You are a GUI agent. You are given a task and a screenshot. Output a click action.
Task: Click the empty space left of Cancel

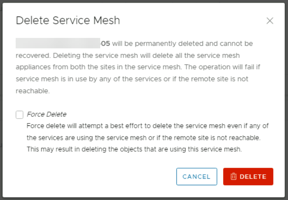(x=96, y=176)
